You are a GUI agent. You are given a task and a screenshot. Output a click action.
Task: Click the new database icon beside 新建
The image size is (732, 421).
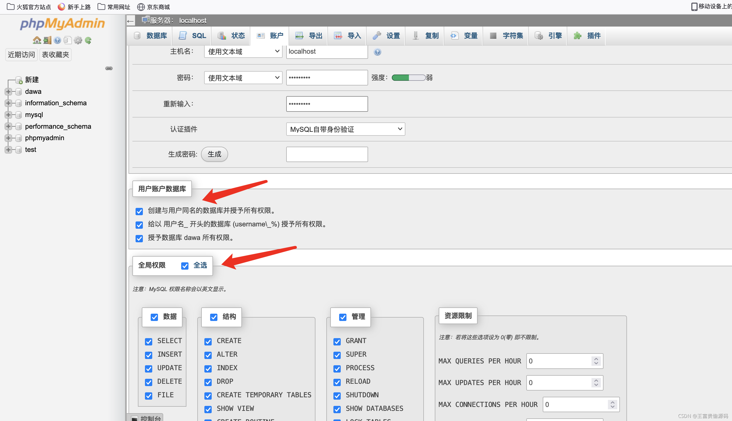click(x=19, y=80)
